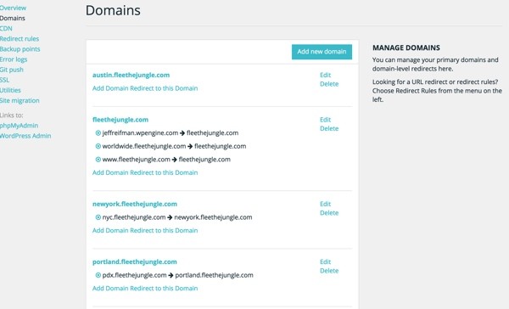The width and height of the screenshot is (509, 309).
Task: Edit the fleethejungle.com domain
Action: pyautogui.click(x=325, y=120)
